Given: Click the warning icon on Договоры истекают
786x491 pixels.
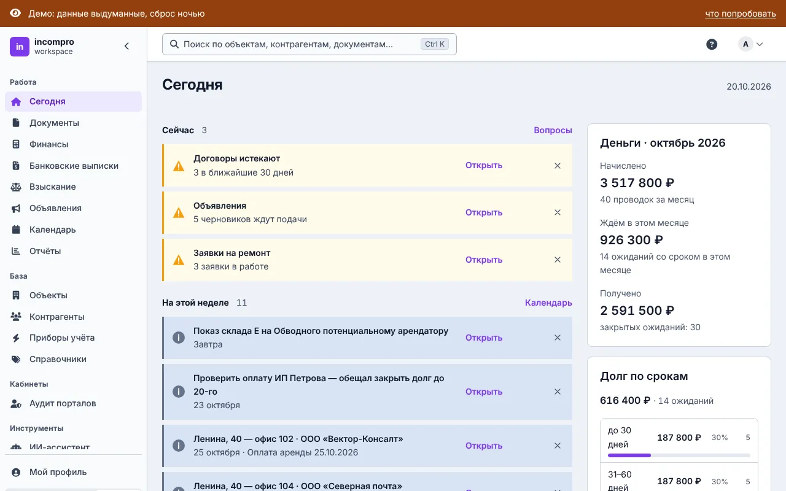Looking at the screenshot, I should pos(179,166).
